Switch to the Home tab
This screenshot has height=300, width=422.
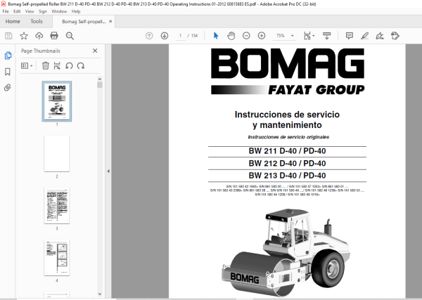13,21
